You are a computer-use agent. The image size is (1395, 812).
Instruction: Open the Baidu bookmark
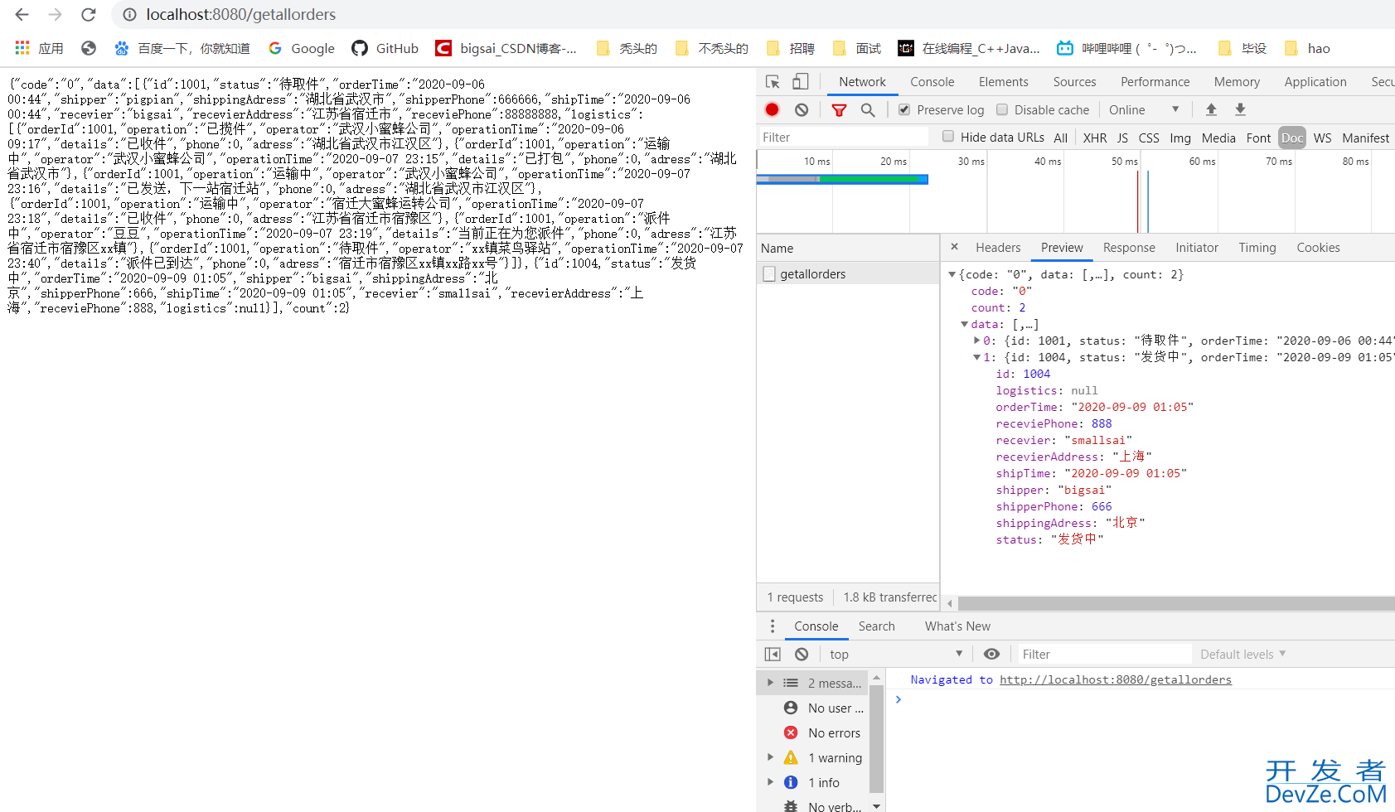[x=182, y=48]
